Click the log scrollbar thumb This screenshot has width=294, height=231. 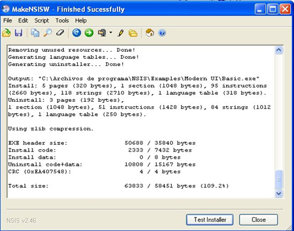point(279,180)
